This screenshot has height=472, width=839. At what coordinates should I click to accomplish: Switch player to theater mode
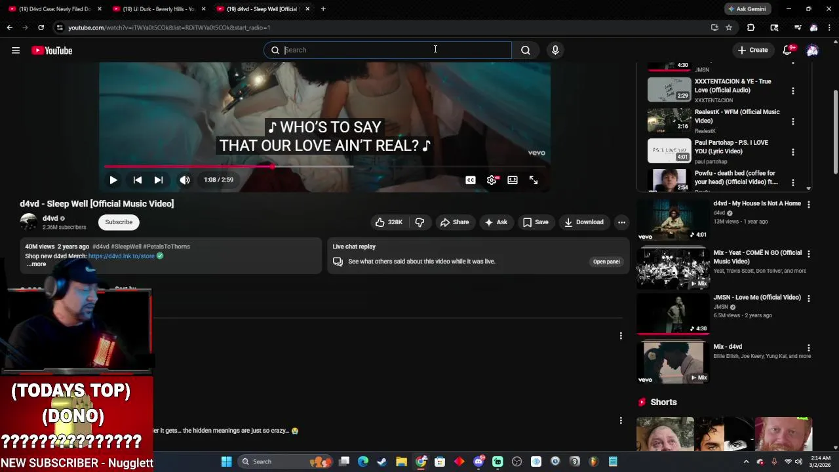513,180
